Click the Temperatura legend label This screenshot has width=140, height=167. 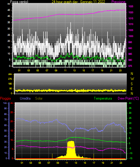(103, 98)
